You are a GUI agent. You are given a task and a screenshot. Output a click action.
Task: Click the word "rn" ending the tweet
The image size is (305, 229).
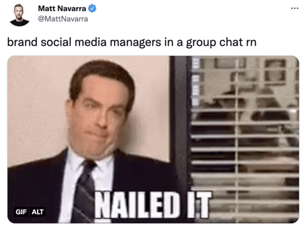(251, 43)
